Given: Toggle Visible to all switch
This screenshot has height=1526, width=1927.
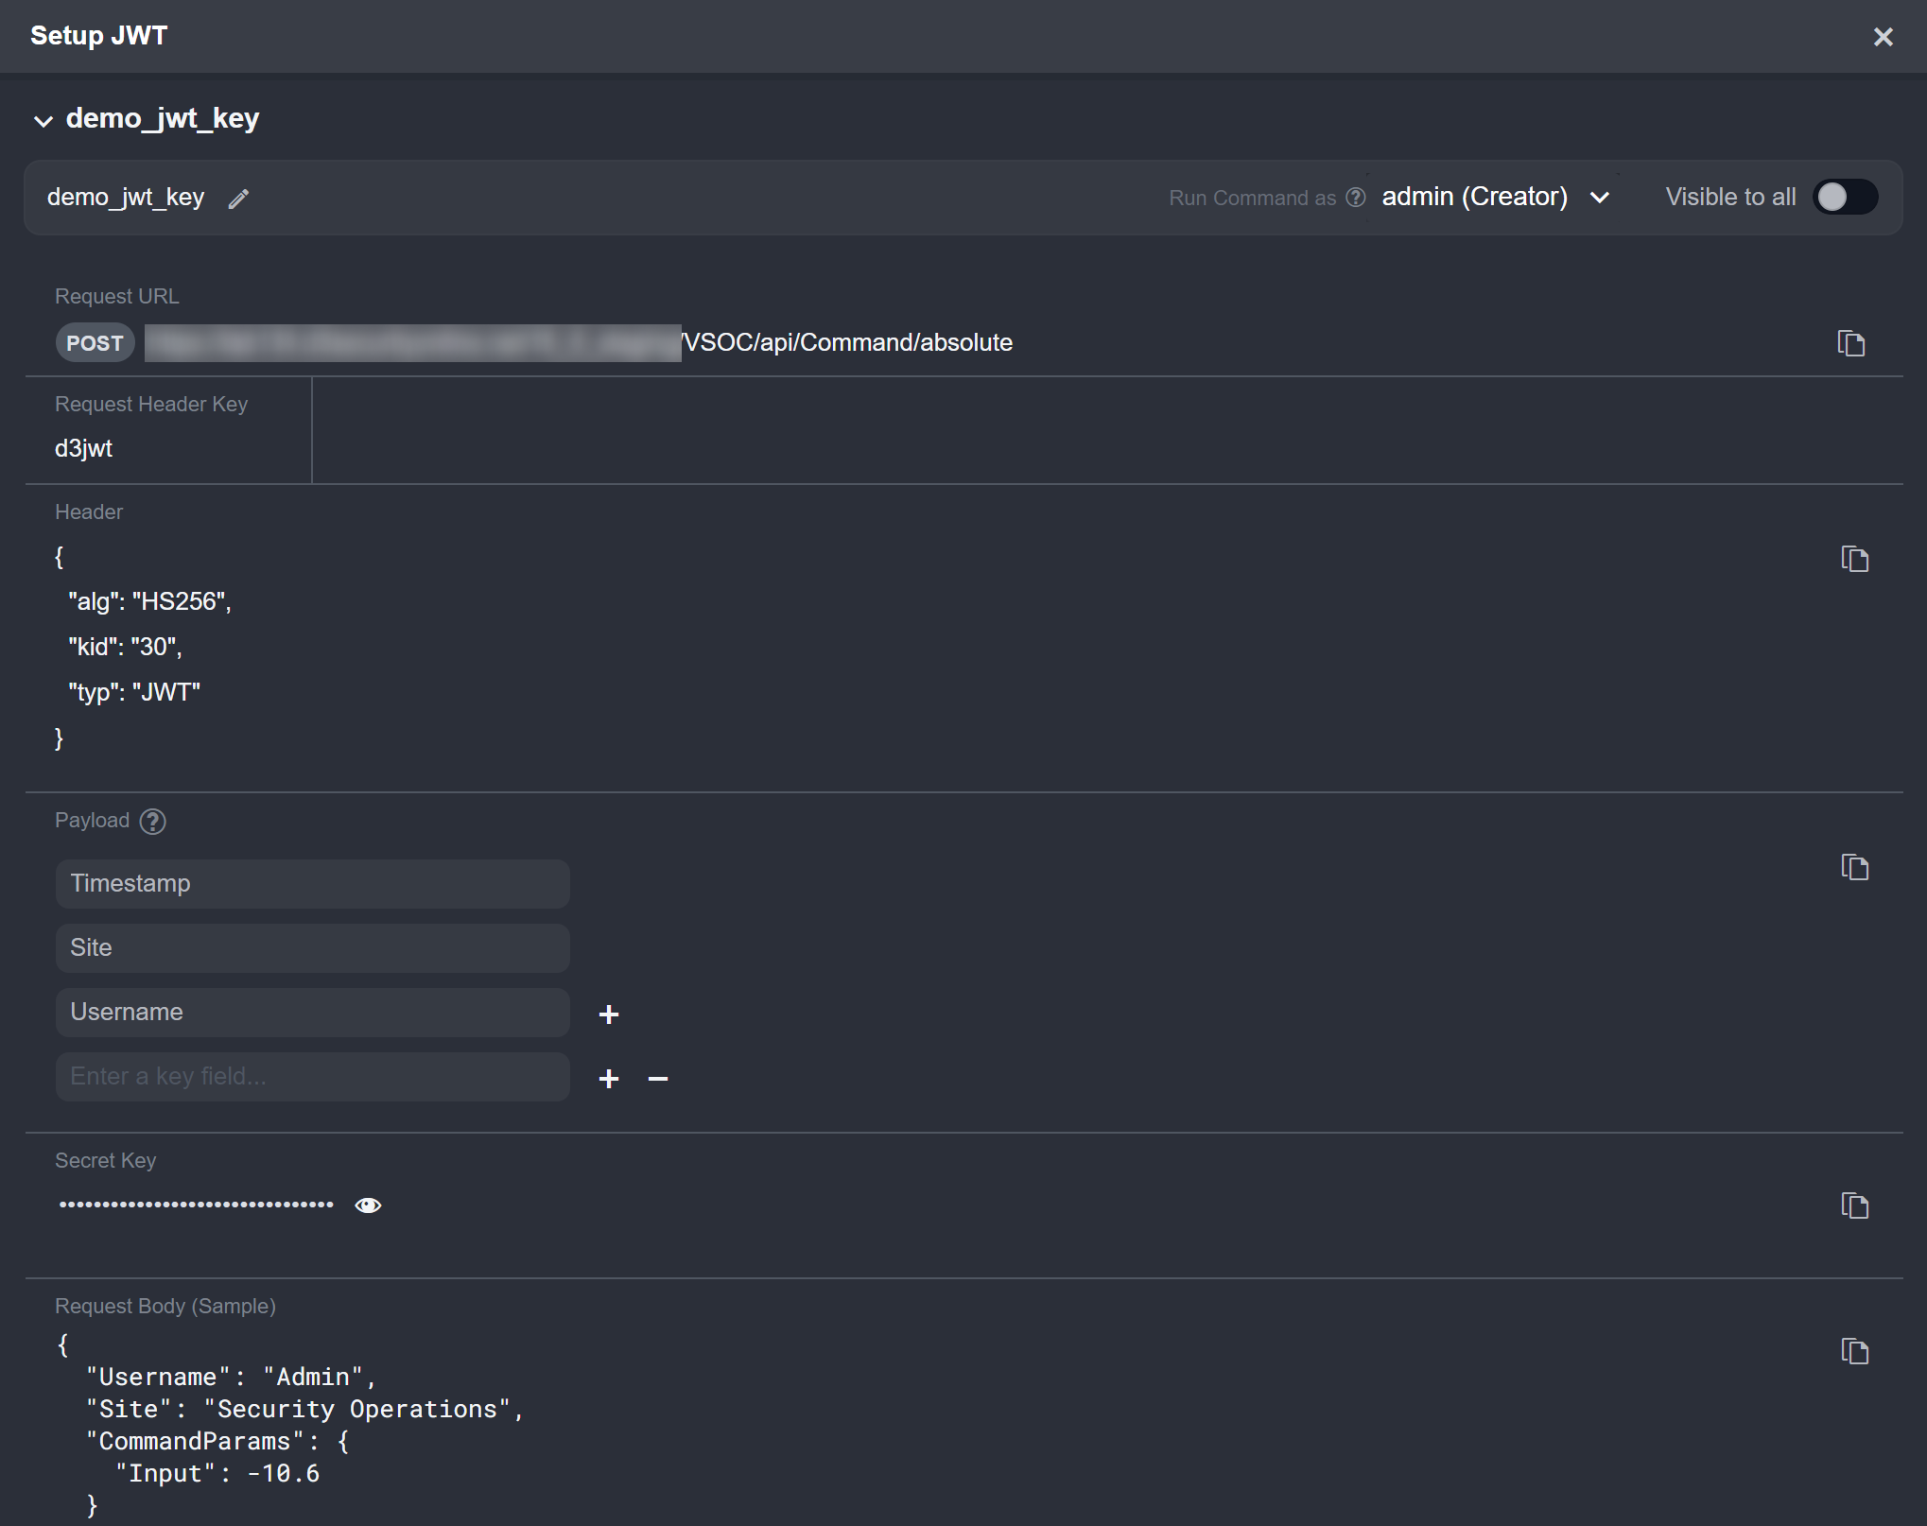Looking at the screenshot, I should 1844,197.
